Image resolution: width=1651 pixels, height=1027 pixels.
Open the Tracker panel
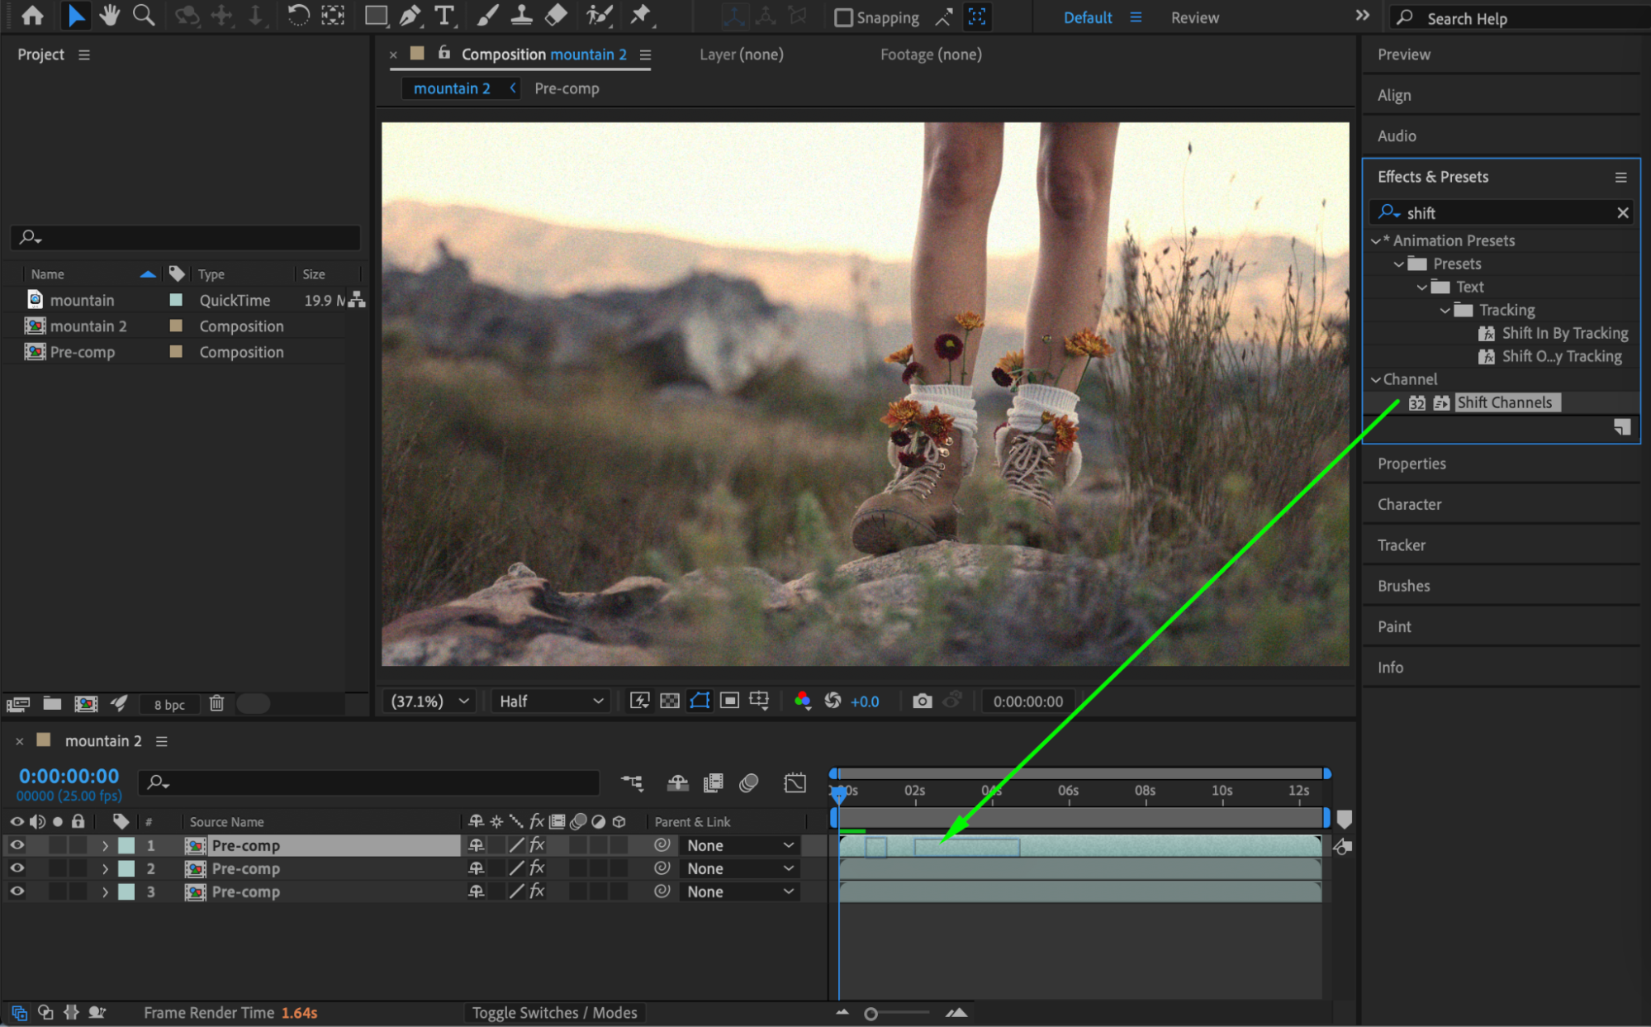tap(1401, 545)
